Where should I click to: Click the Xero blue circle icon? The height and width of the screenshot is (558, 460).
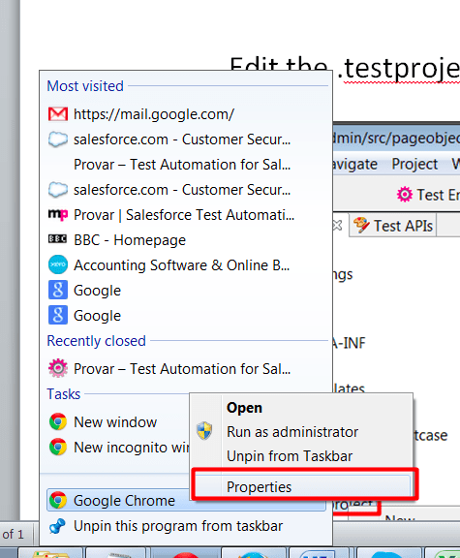[58, 264]
